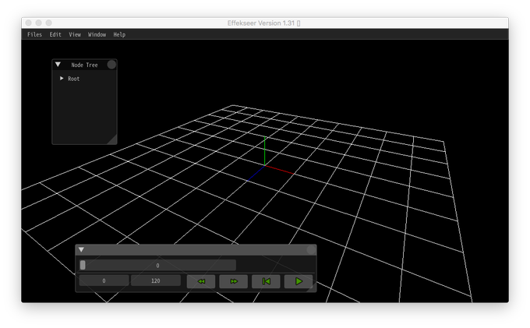This screenshot has width=530, height=328.
Task: Close the playback panel round button
Action: coord(311,250)
